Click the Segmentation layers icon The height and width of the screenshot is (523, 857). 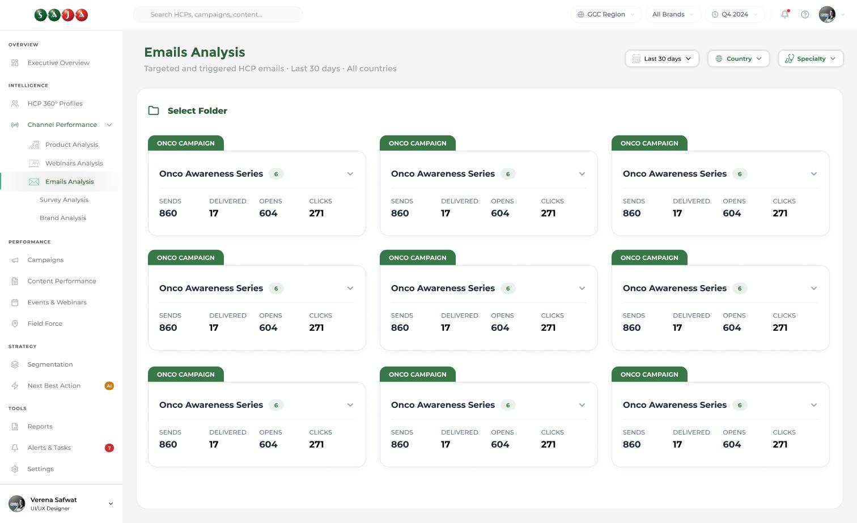15,364
